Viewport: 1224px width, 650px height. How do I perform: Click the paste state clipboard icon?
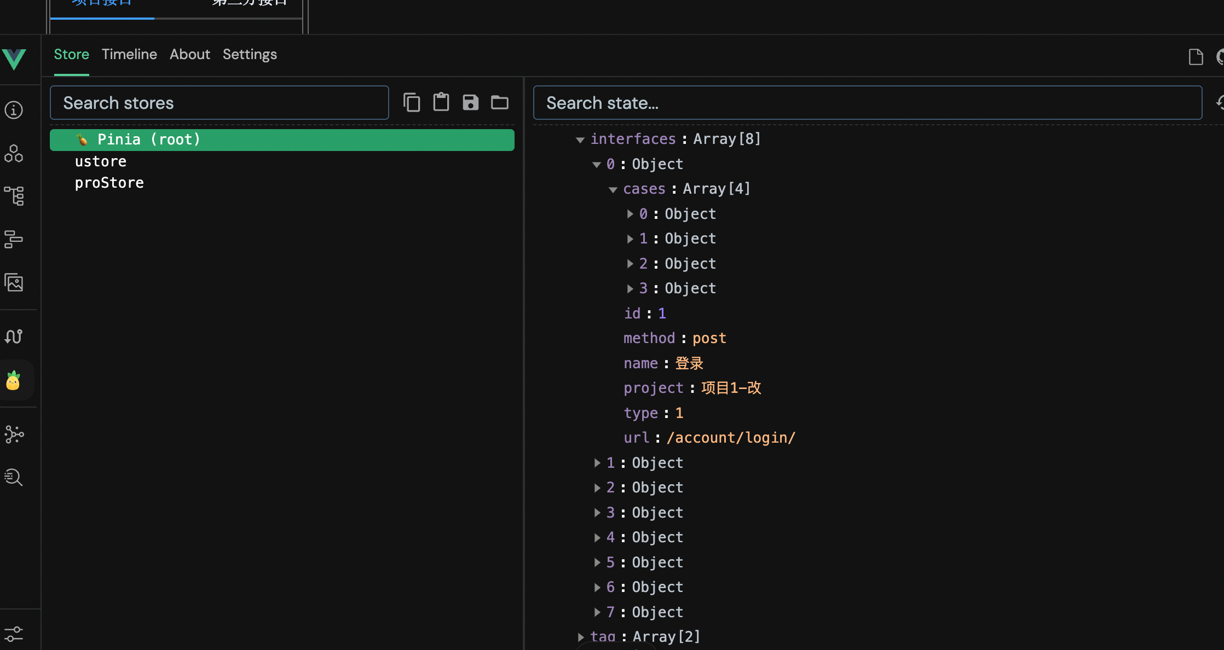(441, 102)
